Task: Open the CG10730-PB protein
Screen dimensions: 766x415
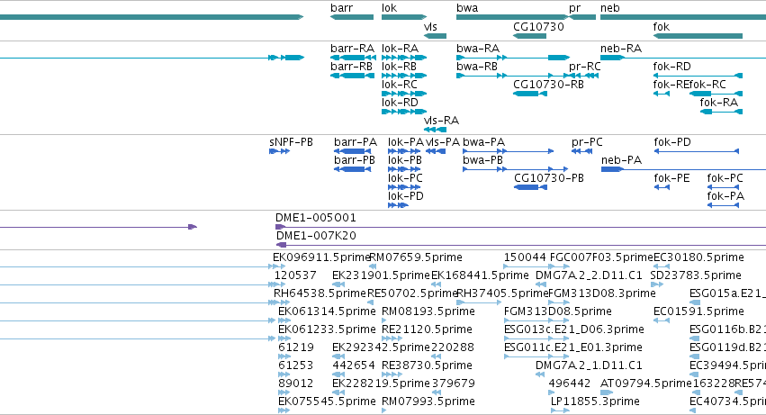Action: point(549,178)
